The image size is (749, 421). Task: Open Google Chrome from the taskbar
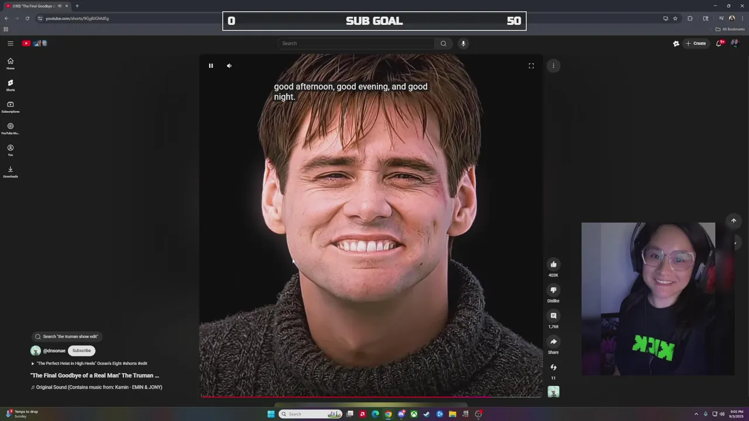(x=388, y=414)
